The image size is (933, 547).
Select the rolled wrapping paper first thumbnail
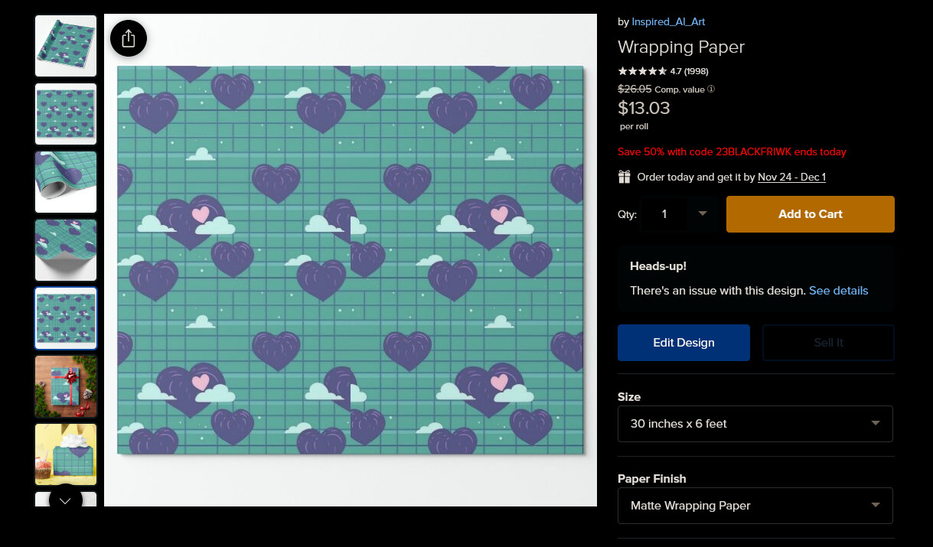[x=66, y=46]
